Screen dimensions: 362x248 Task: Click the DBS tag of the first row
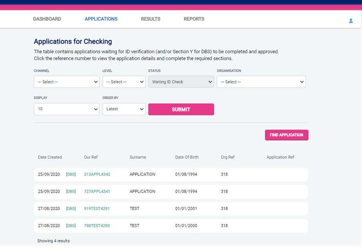(x=71, y=174)
